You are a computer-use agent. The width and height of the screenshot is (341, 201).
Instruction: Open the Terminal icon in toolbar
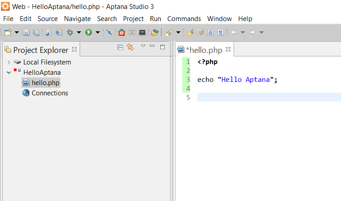tap(142, 32)
